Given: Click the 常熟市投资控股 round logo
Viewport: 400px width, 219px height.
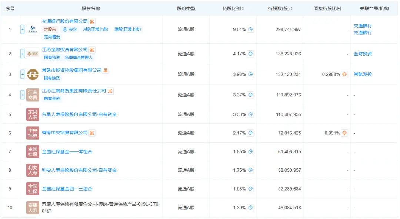Looking at the screenshot, I should [x=33, y=74].
